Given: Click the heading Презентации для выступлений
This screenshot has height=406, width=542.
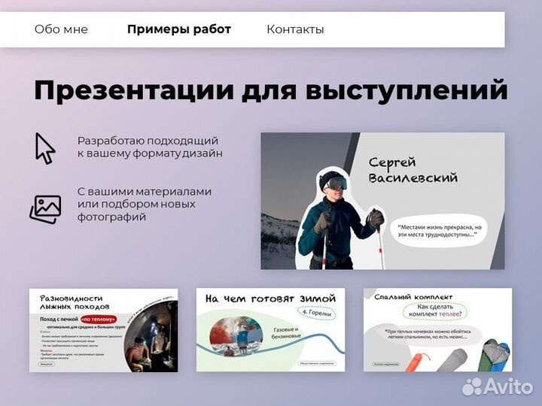Looking at the screenshot, I should coord(271,90).
